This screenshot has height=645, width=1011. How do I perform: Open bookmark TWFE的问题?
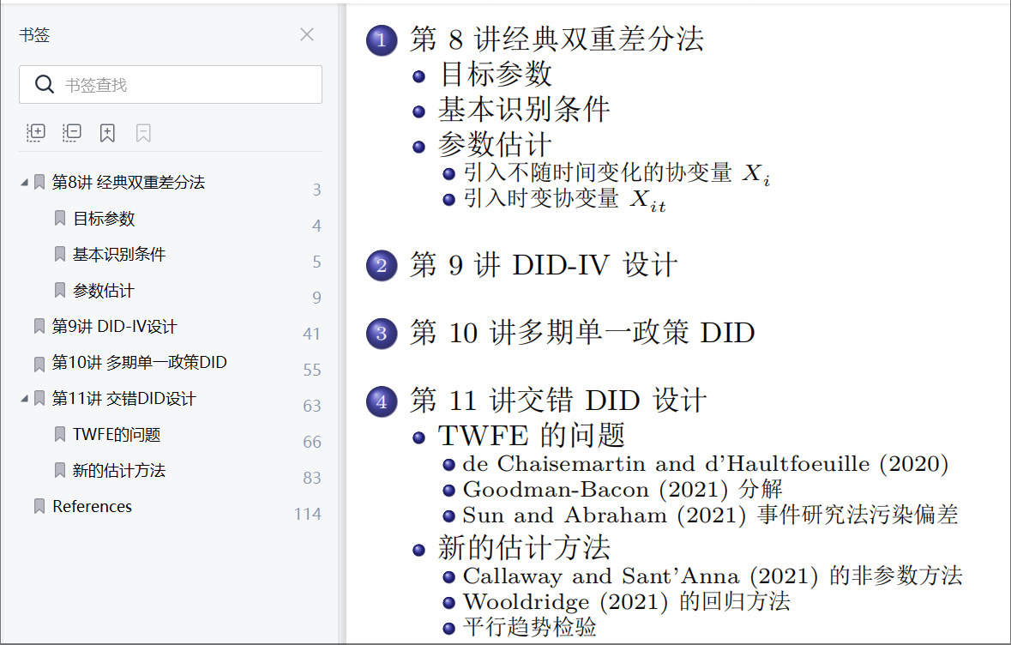pos(117,435)
